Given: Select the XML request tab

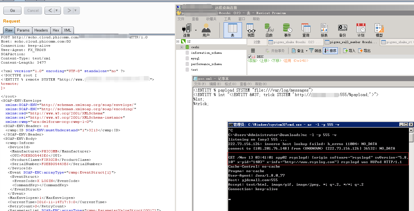Looking at the screenshot, I should [x=67, y=30].
